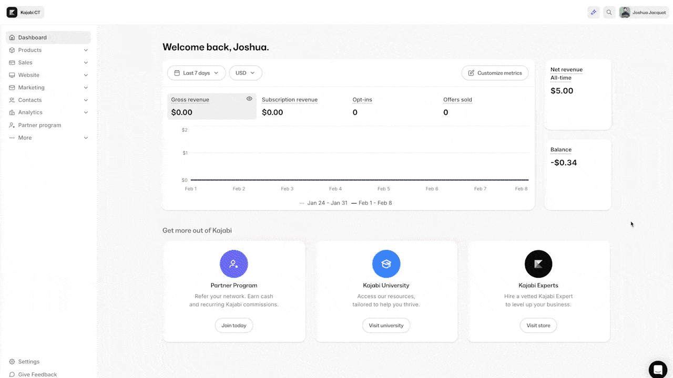Click the purple Partner Program circle icon
673x378 pixels.
coord(234,264)
